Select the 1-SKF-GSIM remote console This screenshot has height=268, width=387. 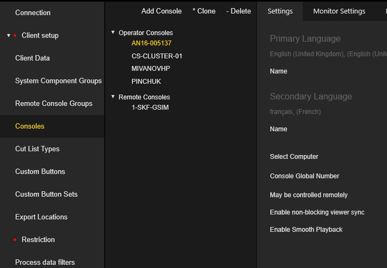click(150, 108)
